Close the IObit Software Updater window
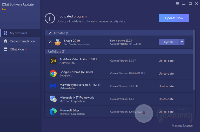Image resolution: width=200 pixels, height=132 pixels. 196,3
